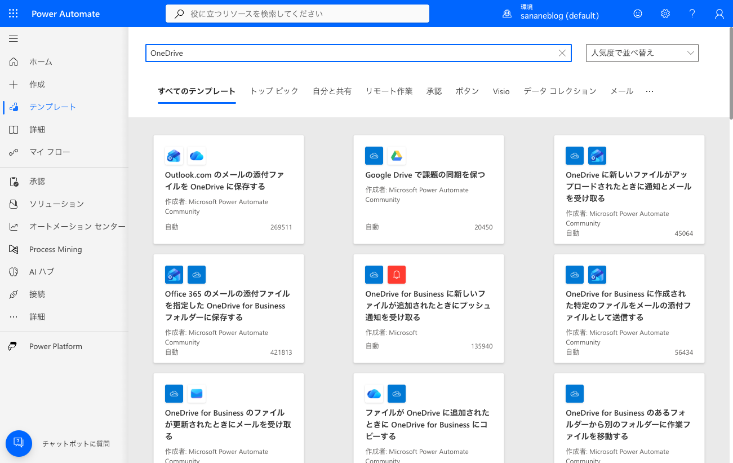Viewport: 733px width, 463px height.
Task: Go to My flows in sidebar
Action: tap(63, 152)
